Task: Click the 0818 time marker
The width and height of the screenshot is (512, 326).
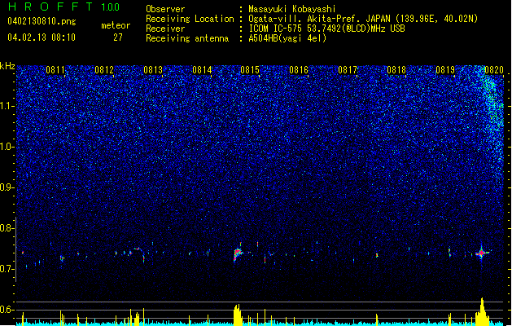Action: point(396,69)
